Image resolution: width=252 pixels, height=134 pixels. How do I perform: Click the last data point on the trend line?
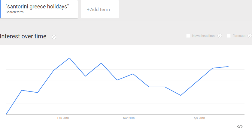228,67
